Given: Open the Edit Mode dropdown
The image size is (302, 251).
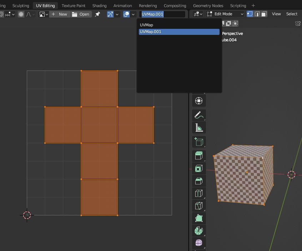Looking at the screenshot, I should pos(225,14).
